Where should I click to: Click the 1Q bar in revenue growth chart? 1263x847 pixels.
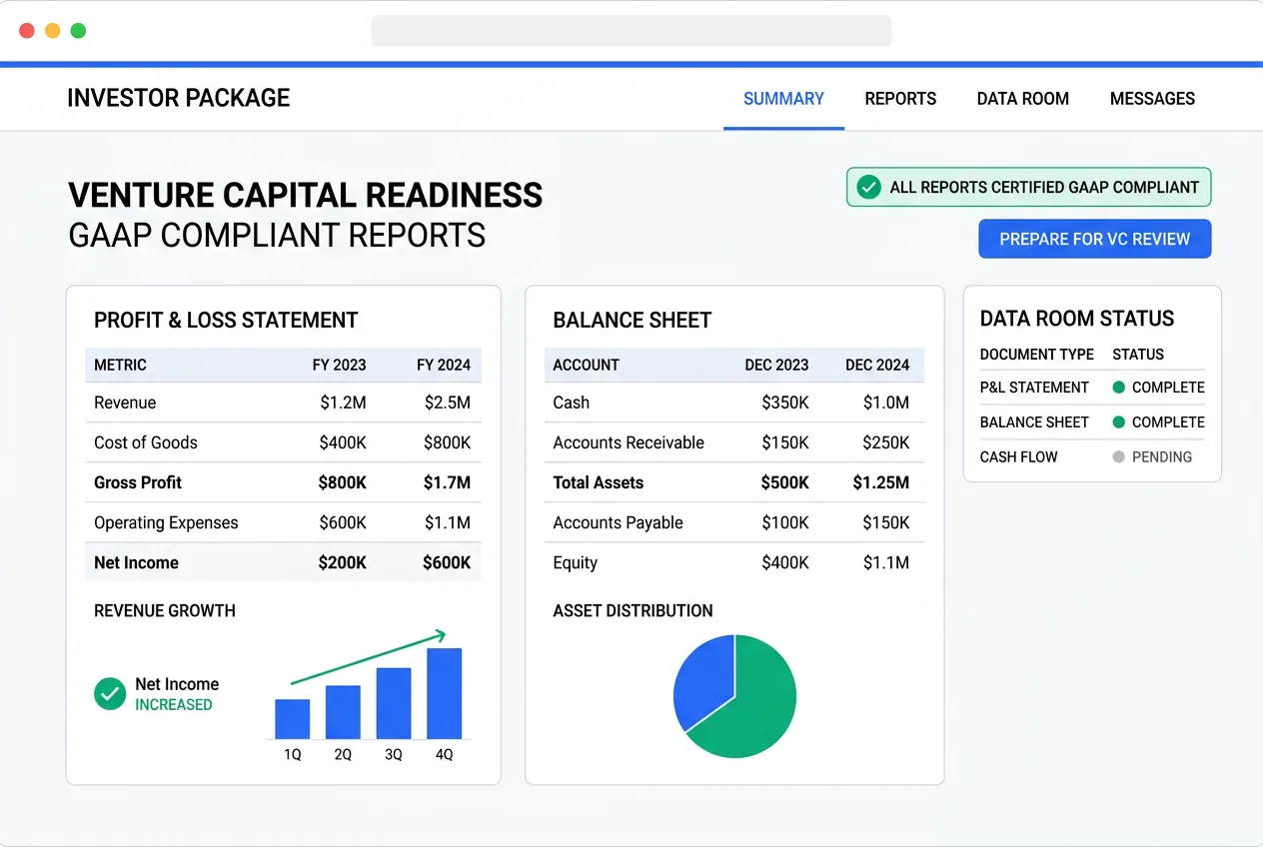[292, 716]
